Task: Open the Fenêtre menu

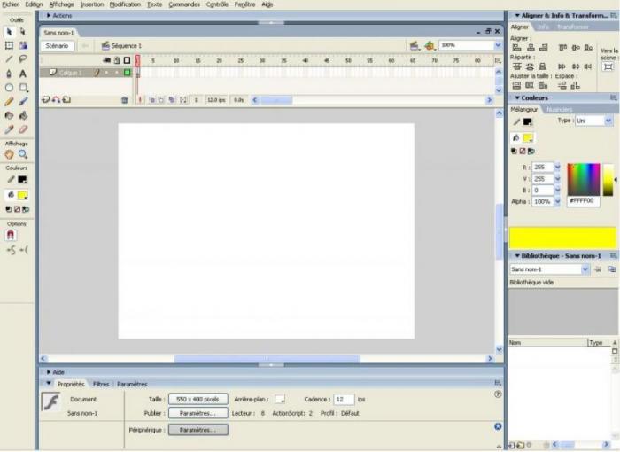Action: click(x=244, y=4)
